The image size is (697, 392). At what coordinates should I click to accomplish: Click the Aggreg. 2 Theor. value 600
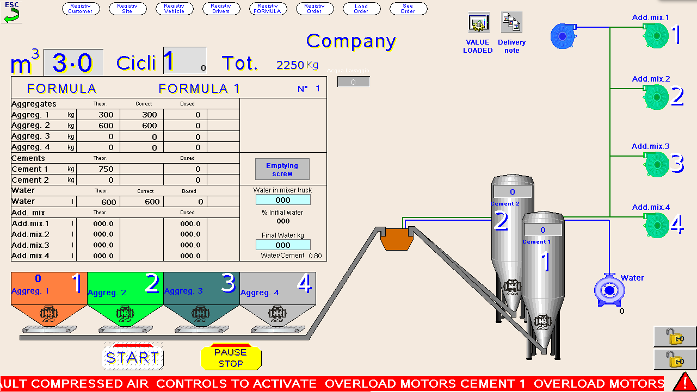click(x=106, y=126)
